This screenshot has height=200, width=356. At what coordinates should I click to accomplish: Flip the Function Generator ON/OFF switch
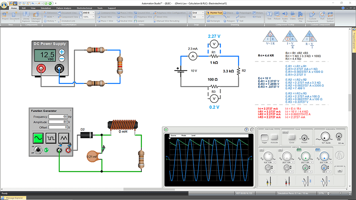(39, 150)
